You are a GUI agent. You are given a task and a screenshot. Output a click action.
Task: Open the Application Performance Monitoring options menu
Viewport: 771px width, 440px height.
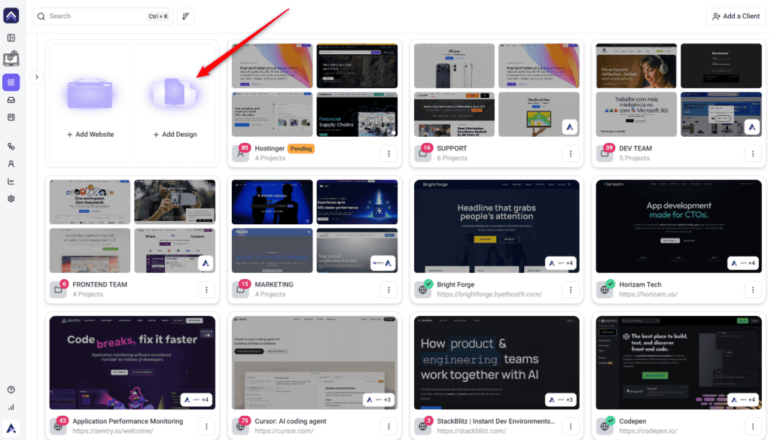[x=206, y=426]
